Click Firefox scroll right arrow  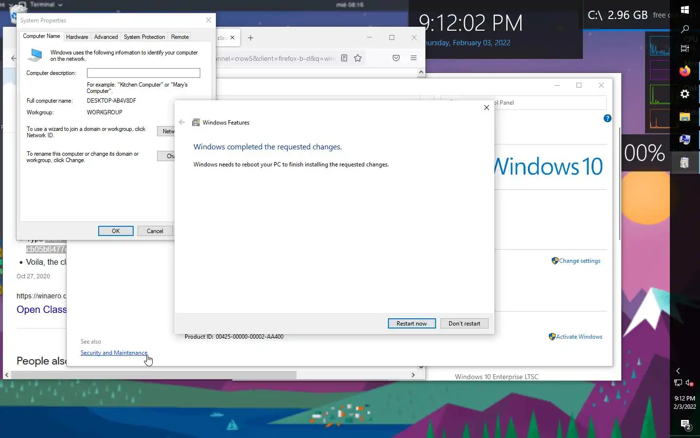click(x=413, y=375)
